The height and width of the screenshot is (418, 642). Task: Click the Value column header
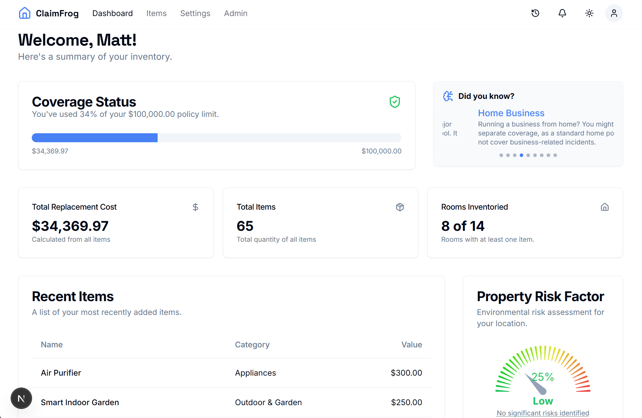412,344
